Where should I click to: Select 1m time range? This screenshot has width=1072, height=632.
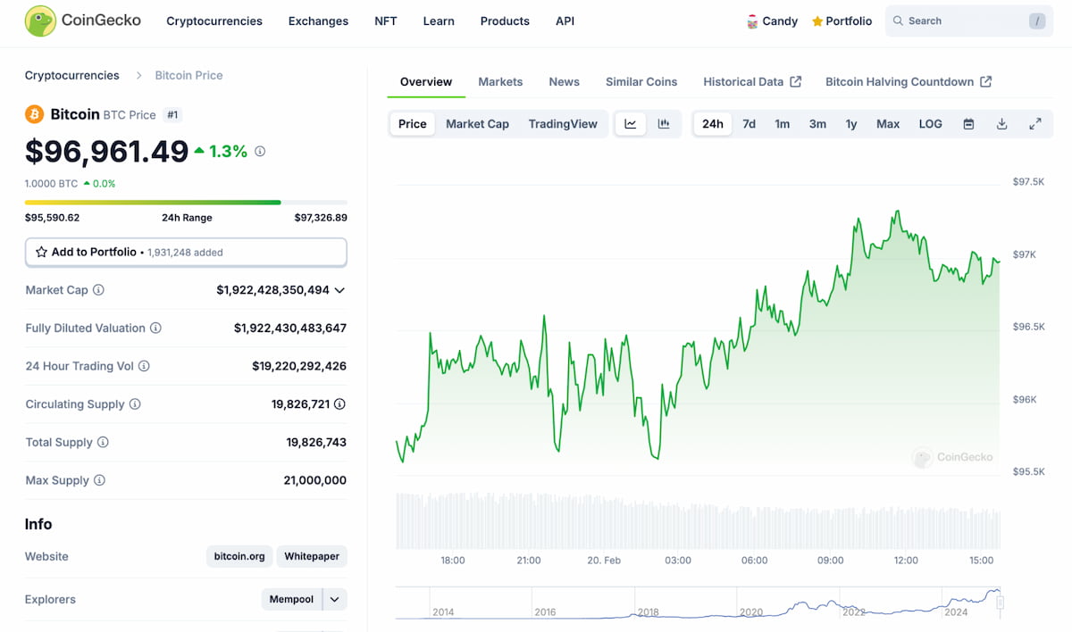pos(783,124)
